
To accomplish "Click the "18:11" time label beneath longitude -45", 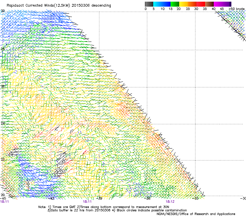I will [4, 202].
